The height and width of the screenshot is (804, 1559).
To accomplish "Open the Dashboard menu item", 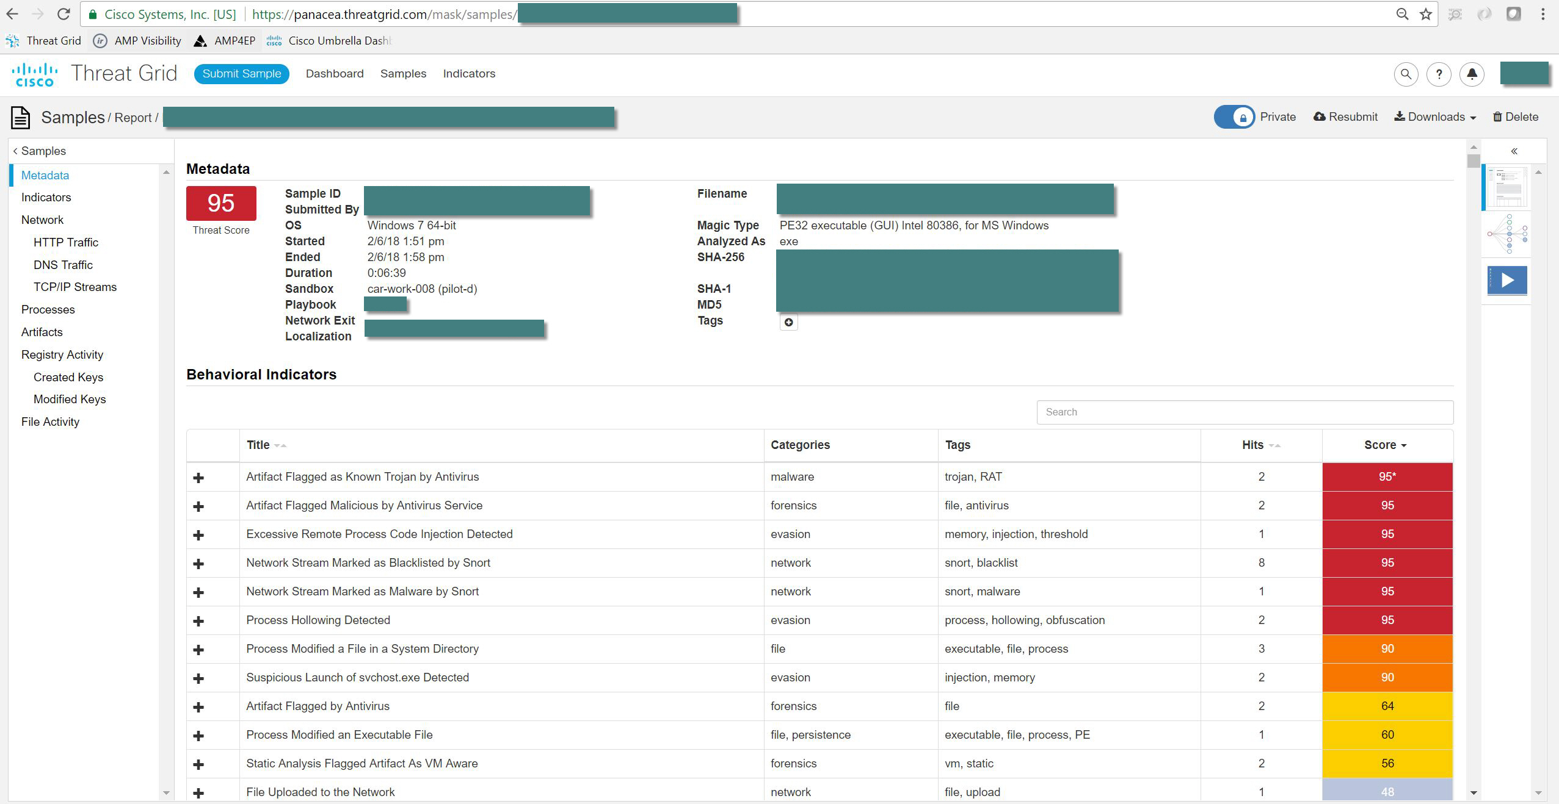I will pos(335,74).
